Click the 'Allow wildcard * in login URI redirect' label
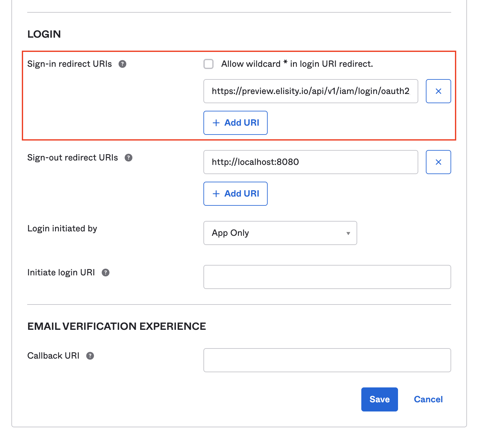 click(x=297, y=64)
